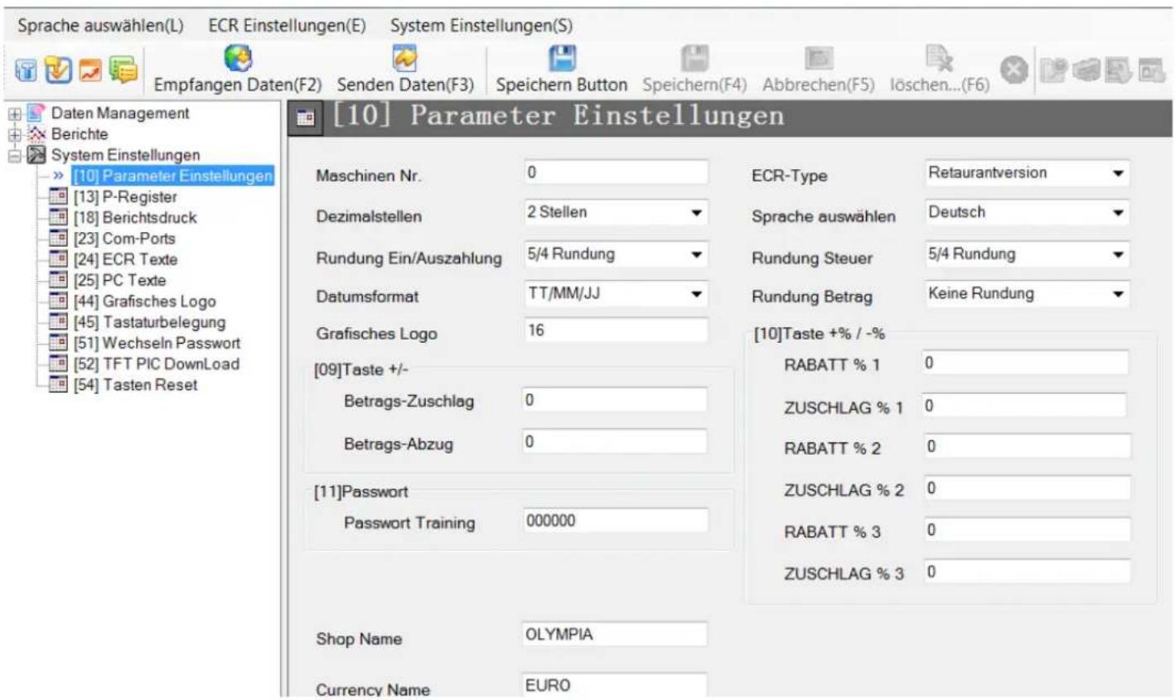Click the Shop Name input field
Screen dimensions: 1175x700
click(x=616, y=635)
